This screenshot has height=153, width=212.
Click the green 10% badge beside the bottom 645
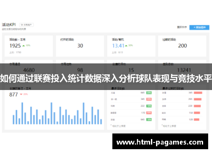click(149, 120)
